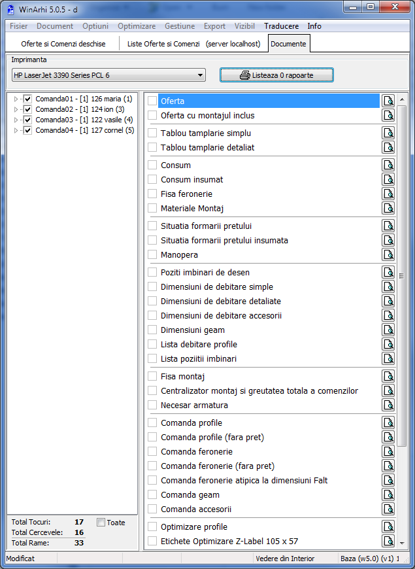Image resolution: width=415 pixels, height=569 pixels.
Task: Preview Situatia formarii pretului report
Action: coord(388,226)
